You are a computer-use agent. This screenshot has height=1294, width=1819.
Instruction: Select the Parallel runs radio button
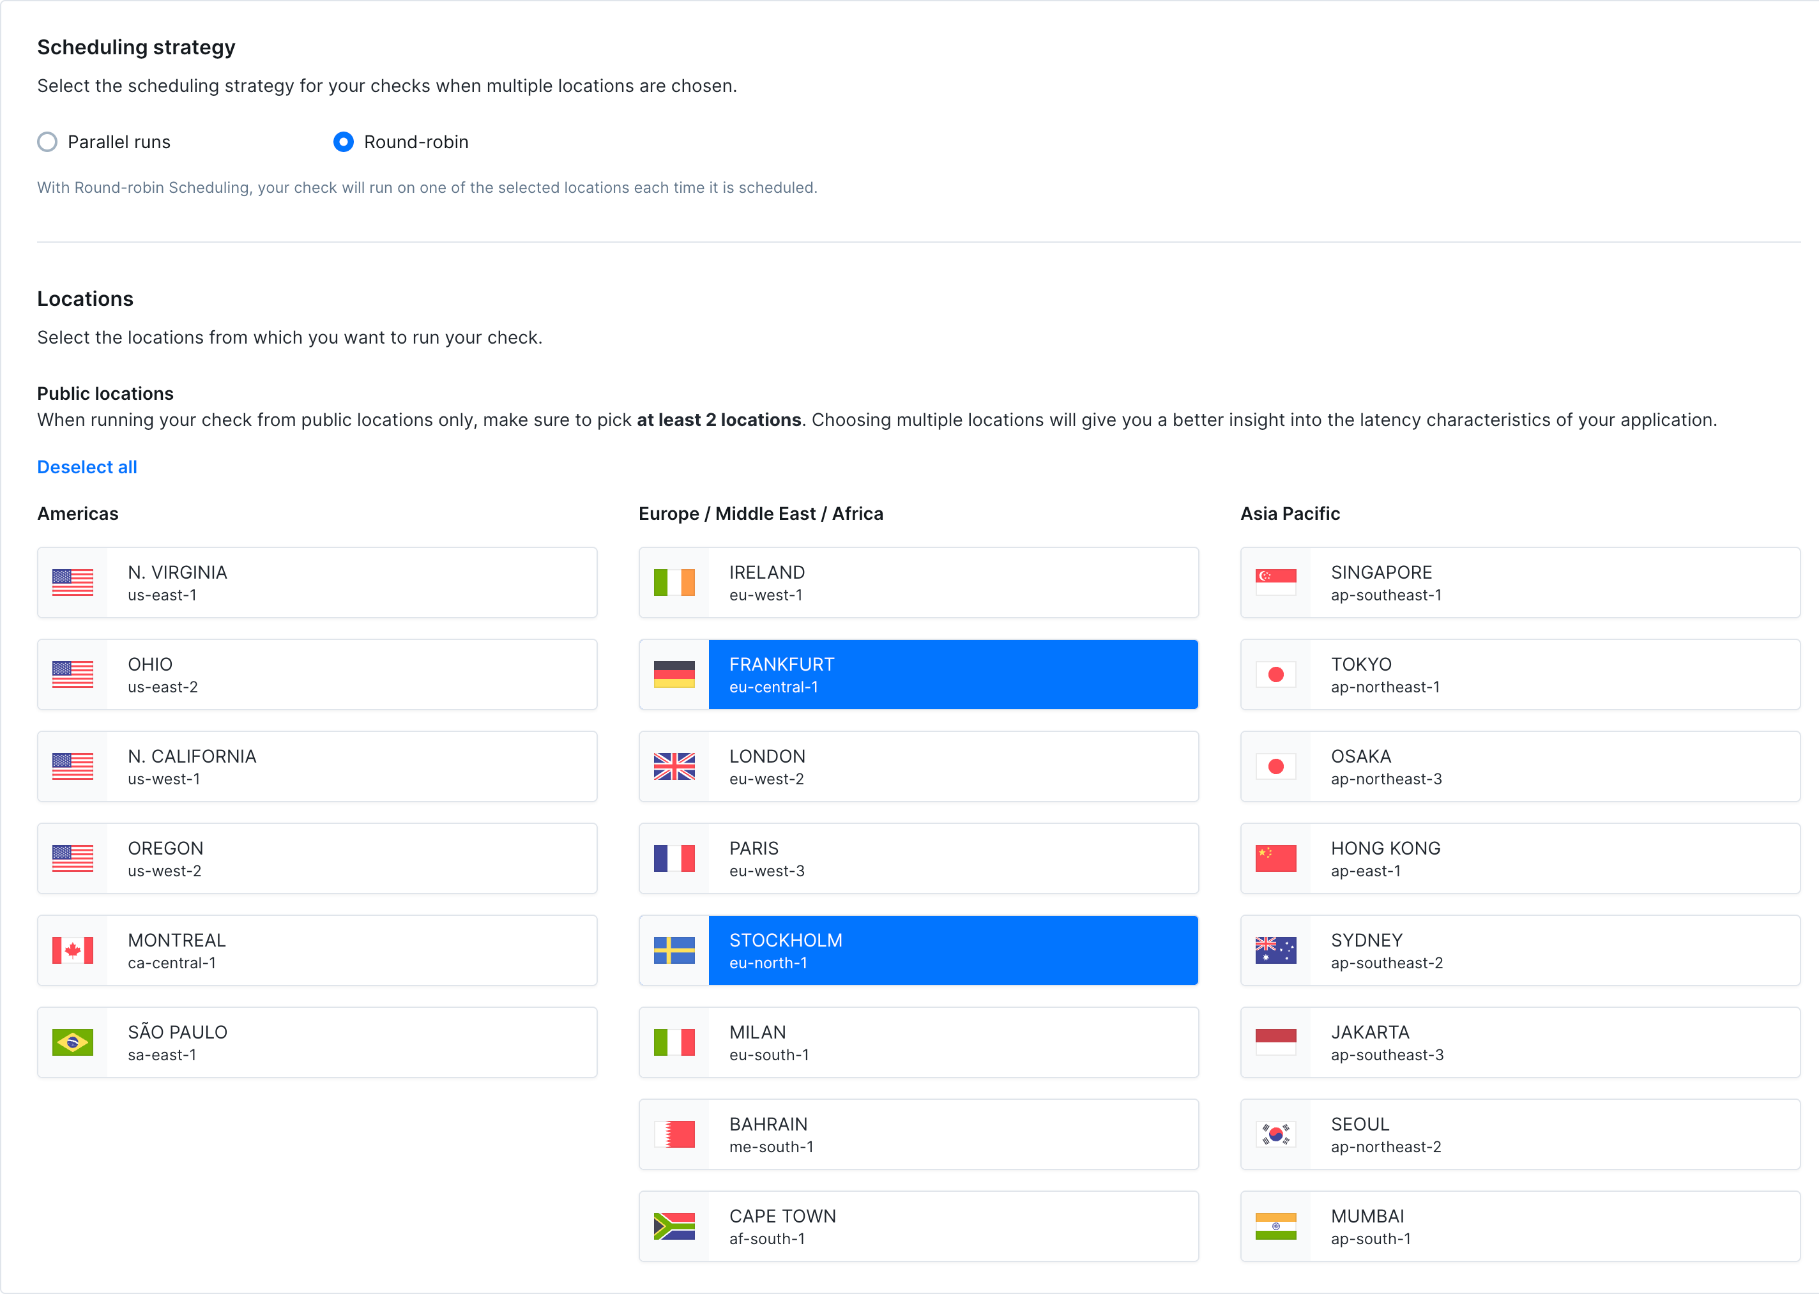tap(47, 142)
